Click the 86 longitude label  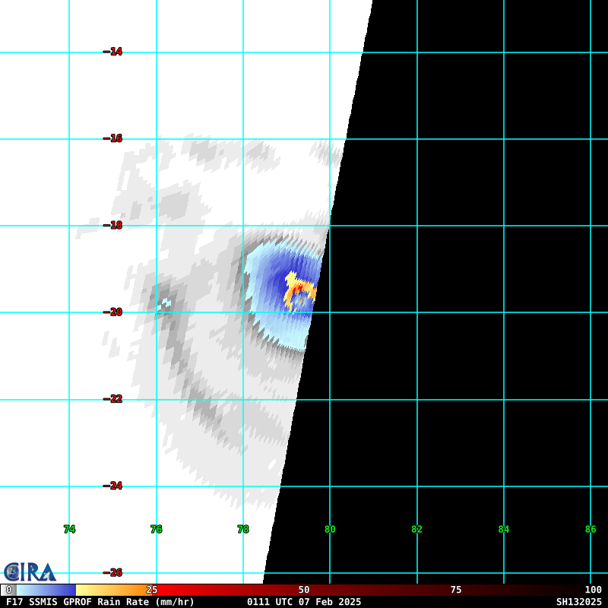click(x=591, y=529)
